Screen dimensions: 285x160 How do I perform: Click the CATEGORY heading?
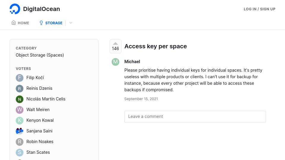[26, 48]
